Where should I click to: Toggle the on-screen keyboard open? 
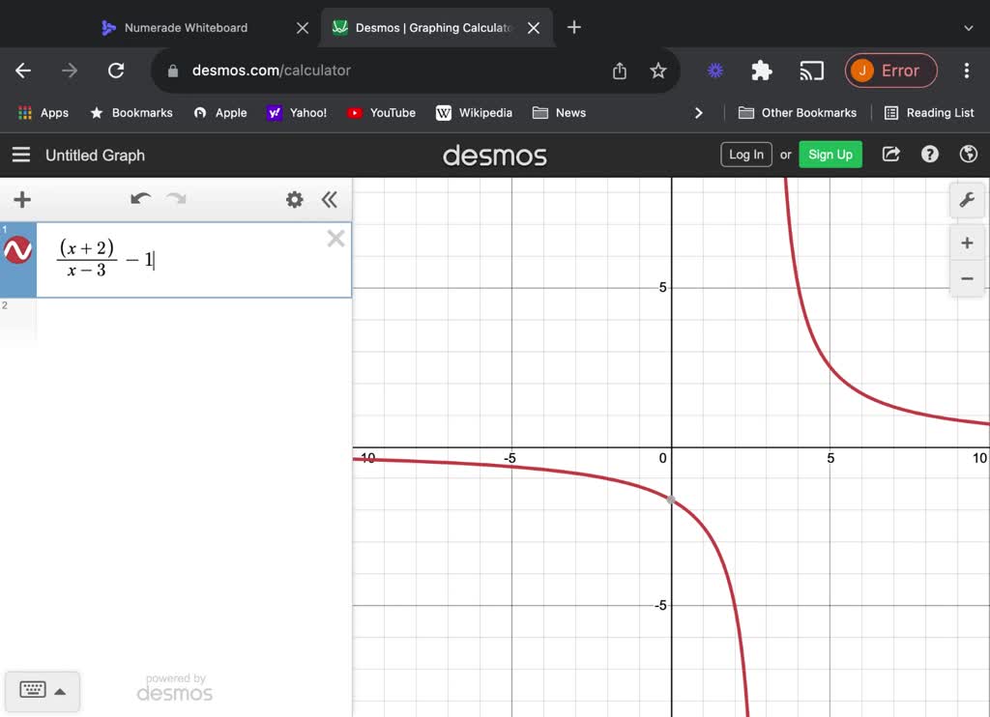pyautogui.click(x=32, y=690)
